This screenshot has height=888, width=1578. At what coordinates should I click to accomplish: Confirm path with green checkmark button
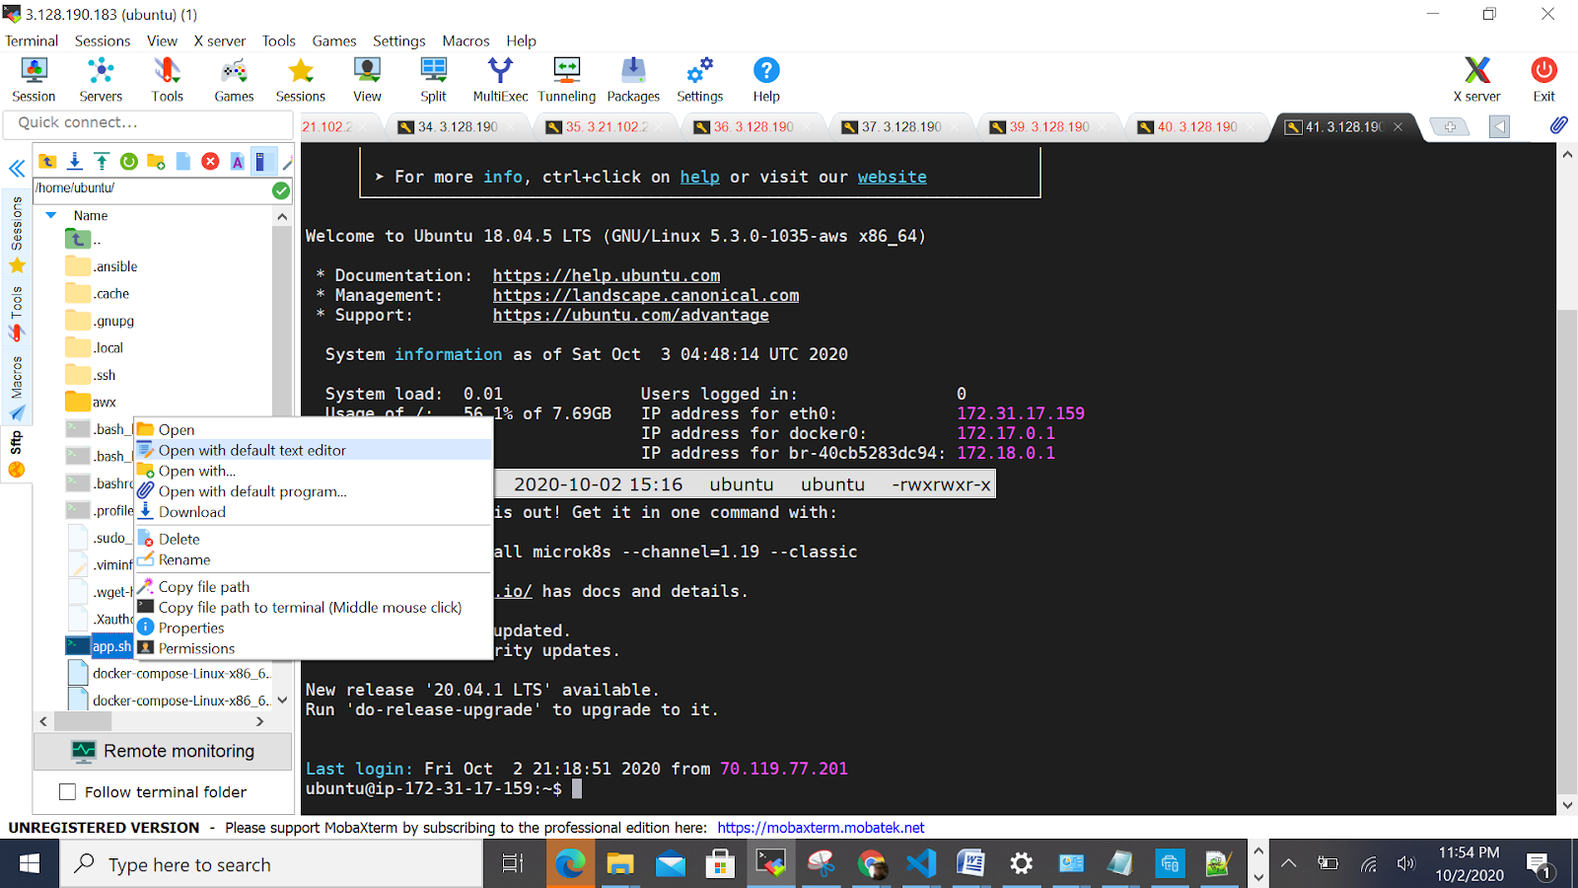[x=281, y=190]
